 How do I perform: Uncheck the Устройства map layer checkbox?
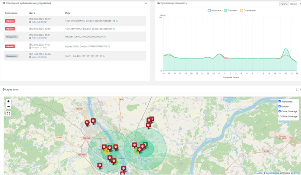280,102
